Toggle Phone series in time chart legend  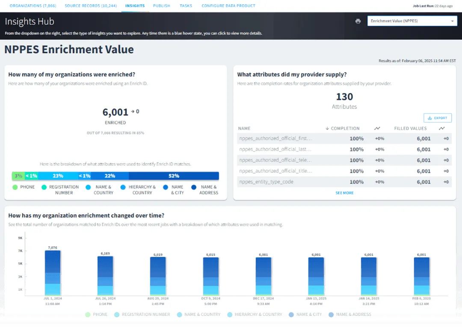click(96, 315)
